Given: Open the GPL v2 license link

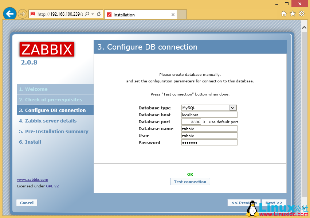Looking at the screenshot, I should click(x=52, y=186).
